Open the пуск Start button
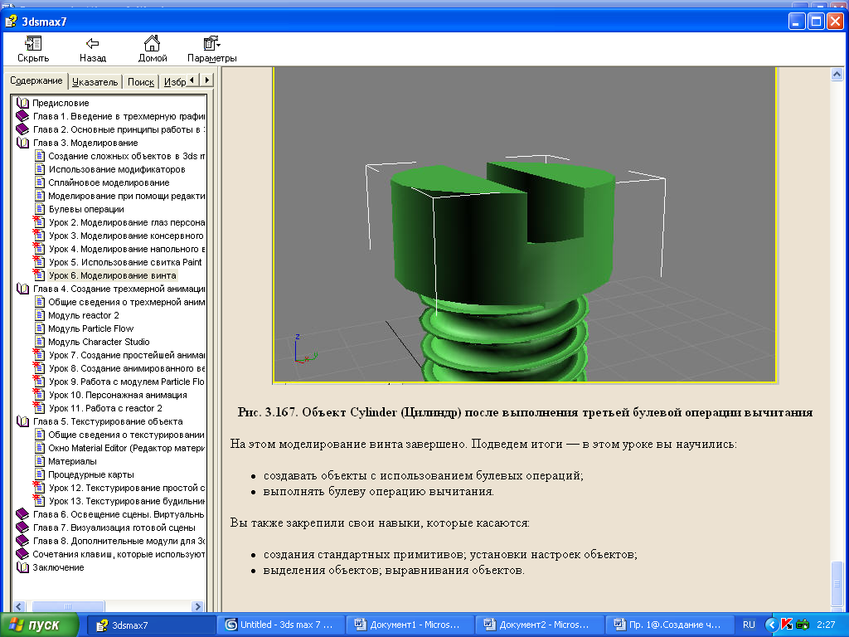The height and width of the screenshot is (637, 849). (x=39, y=625)
